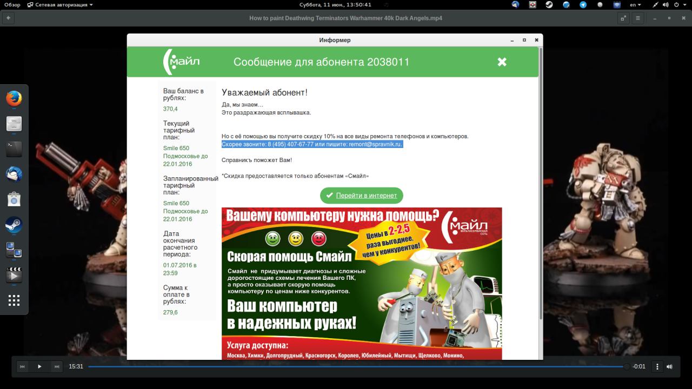Image resolution: width=692 pixels, height=389 pixels.
Task: Click the Перейти в интернет button
Action: pos(362,196)
